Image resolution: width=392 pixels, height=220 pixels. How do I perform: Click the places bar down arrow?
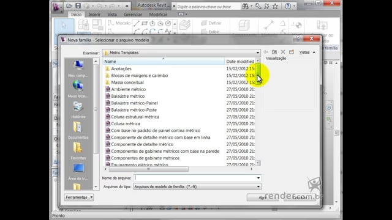[96, 186]
